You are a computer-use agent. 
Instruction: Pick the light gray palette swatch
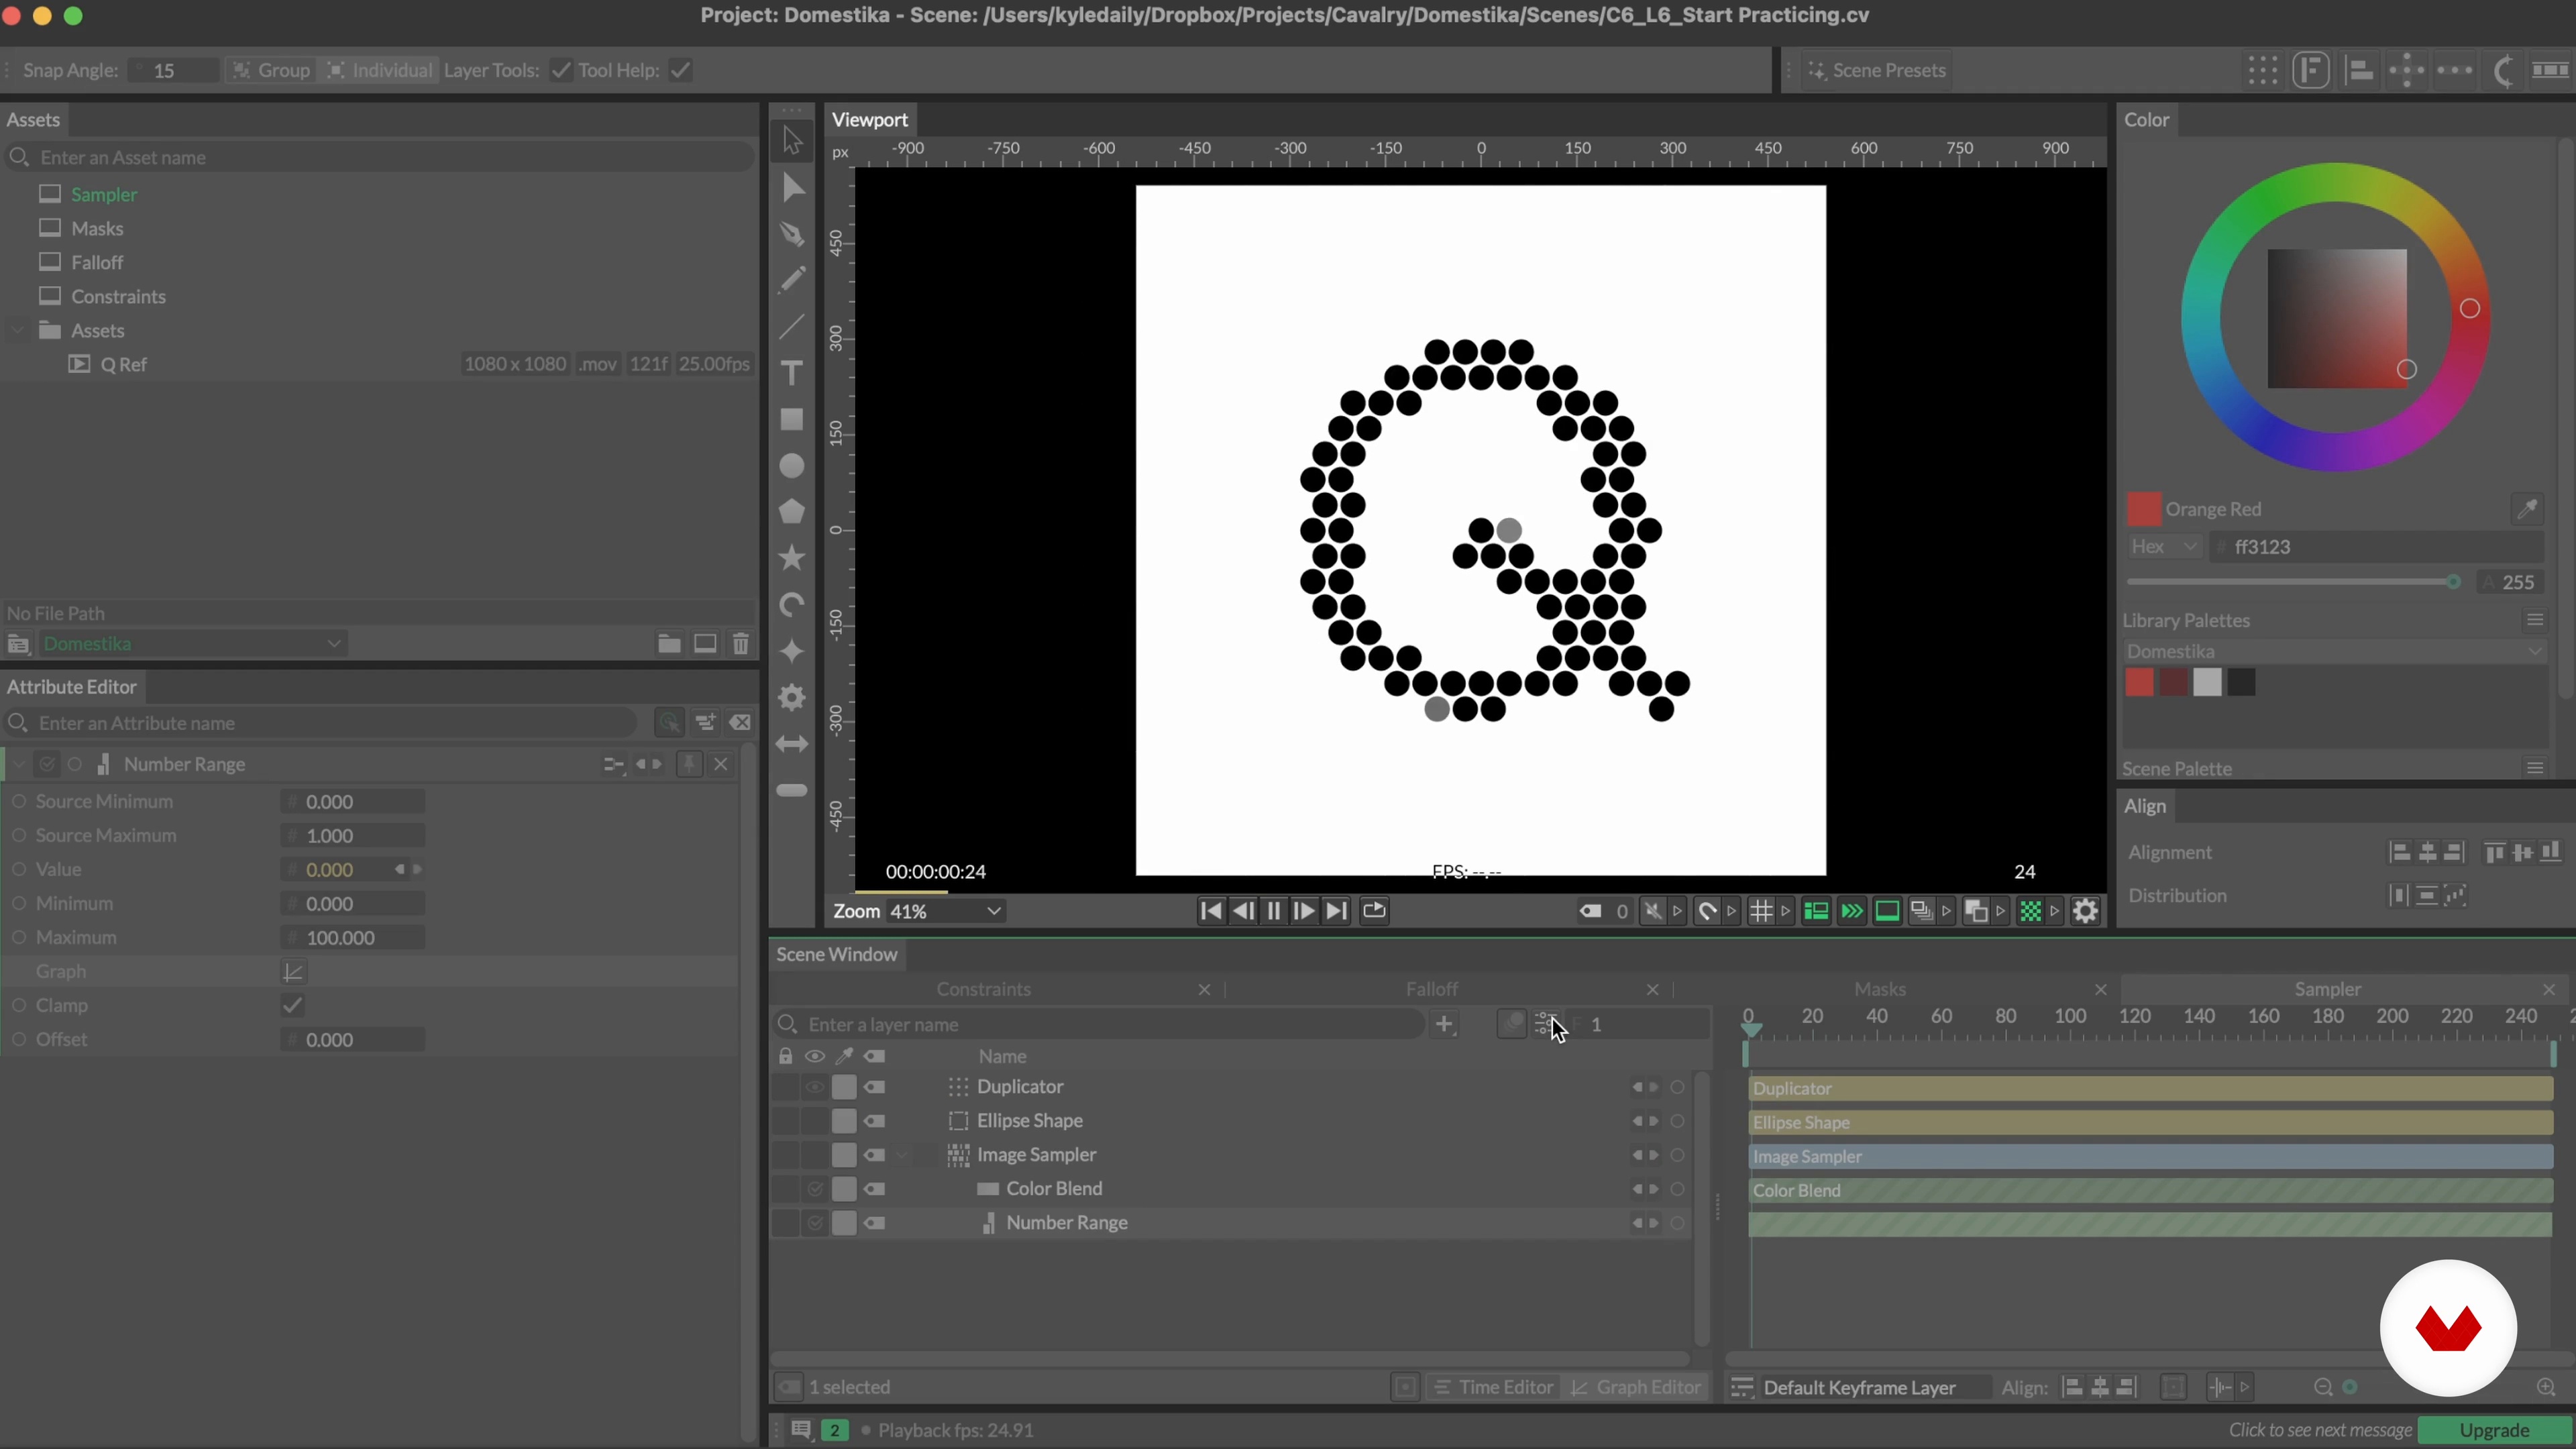coord(2207,683)
